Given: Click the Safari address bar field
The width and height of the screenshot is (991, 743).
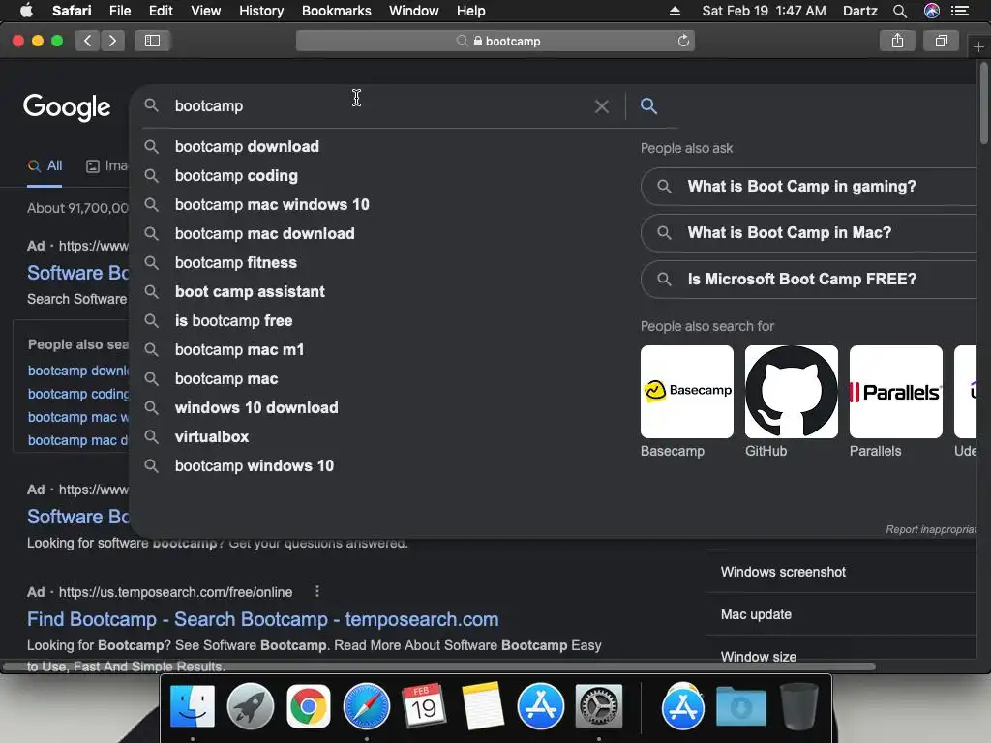Looking at the screenshot, I should (x=495, y=41).
